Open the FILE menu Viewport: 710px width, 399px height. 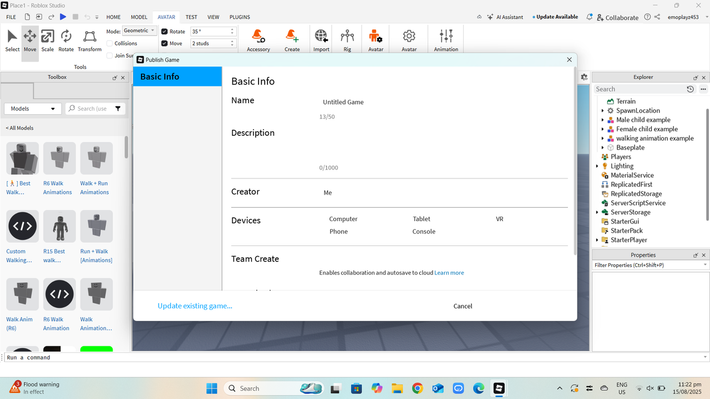(11, 17)
